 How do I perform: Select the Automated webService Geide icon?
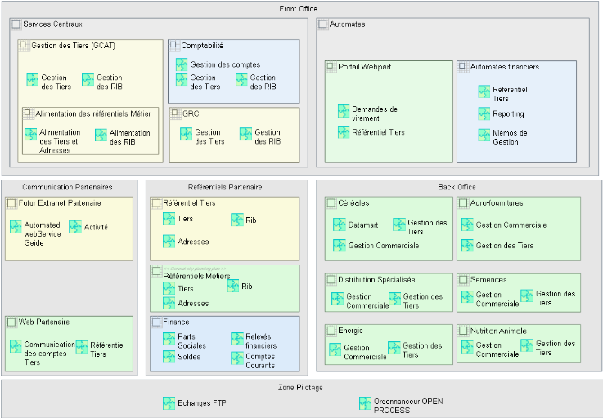16,226
